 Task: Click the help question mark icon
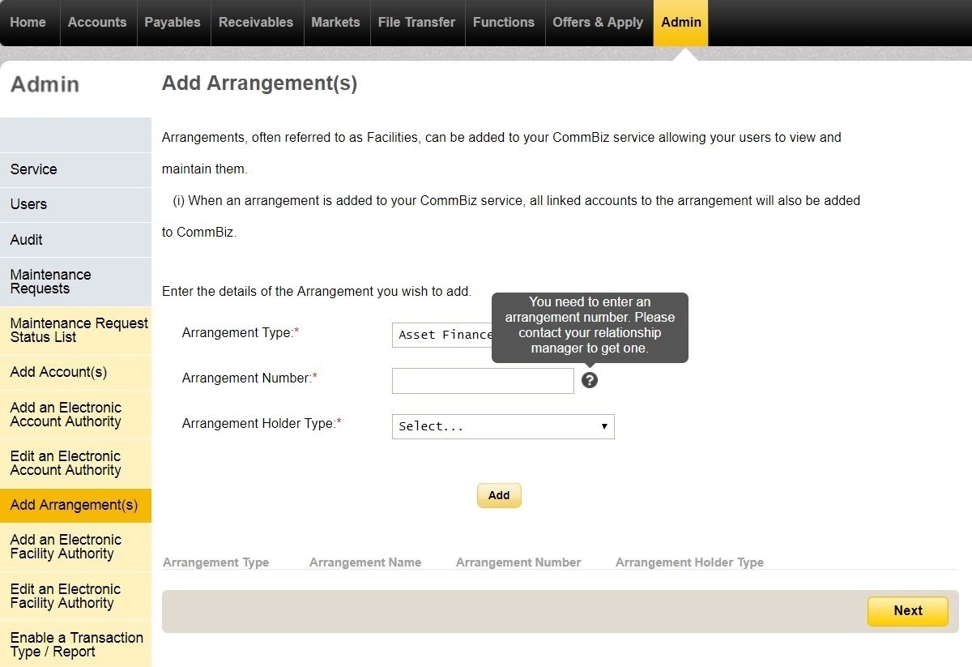(x=590, y=379)
